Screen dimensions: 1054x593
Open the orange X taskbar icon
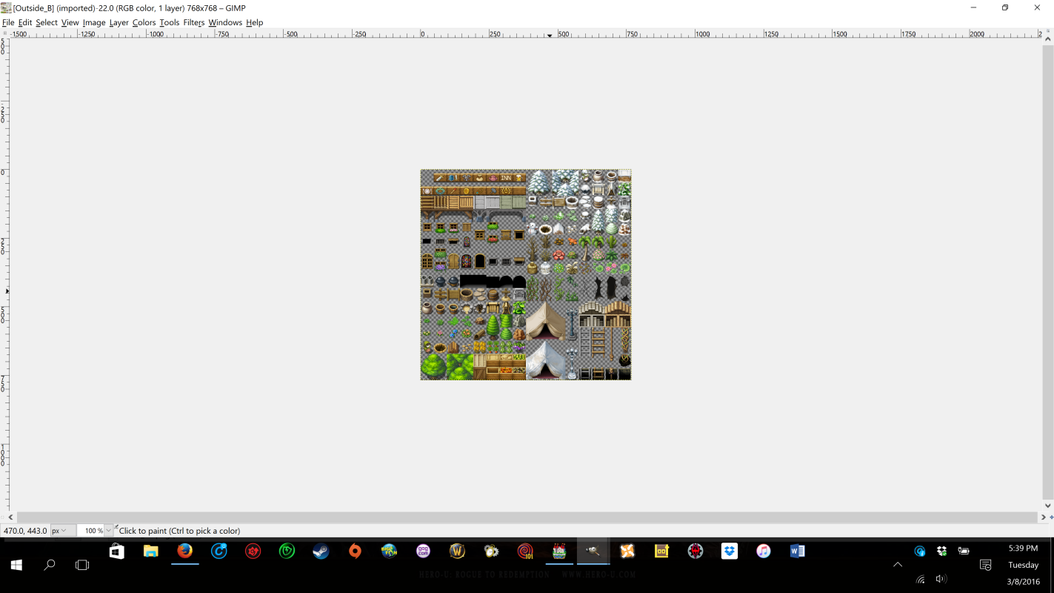(x=627, y=551)
